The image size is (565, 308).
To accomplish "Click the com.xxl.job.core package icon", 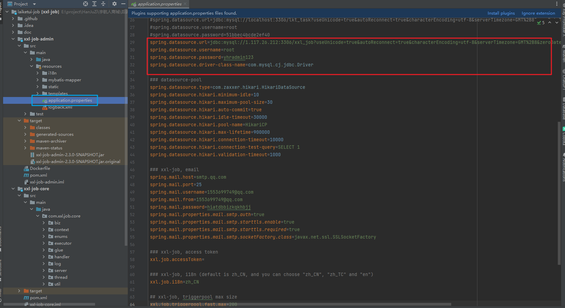I will click(45, 216).
